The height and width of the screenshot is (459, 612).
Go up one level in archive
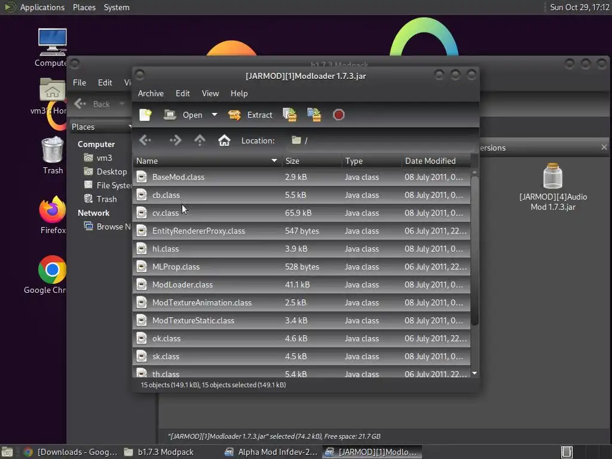[x=200, y=140]
